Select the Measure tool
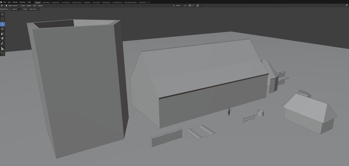Image resolution: width=349 pixels, height=166 pixels. click(2, 49)
